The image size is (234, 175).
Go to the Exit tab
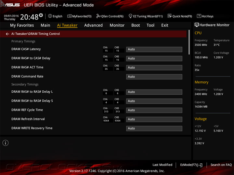pyautogui.click(x=165, y=25)
